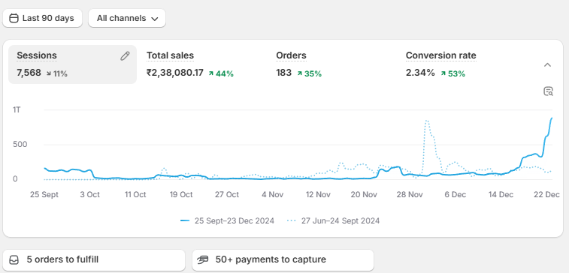Open the All channels dropdown
This screenshot has height=273, width=569.
[x=127, y=18]
